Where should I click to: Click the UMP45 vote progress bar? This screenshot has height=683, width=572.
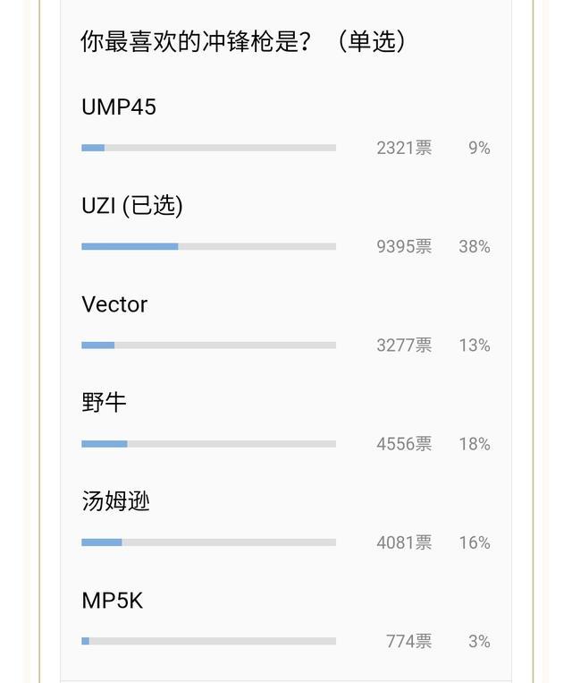(x=209, y=148)
